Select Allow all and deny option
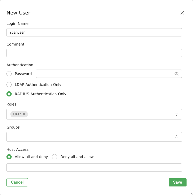Viewport: 193px width, 195px height. tap(9, 157)
